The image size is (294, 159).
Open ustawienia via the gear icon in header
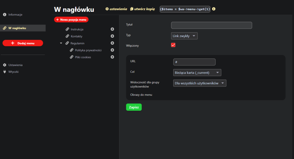107,9
